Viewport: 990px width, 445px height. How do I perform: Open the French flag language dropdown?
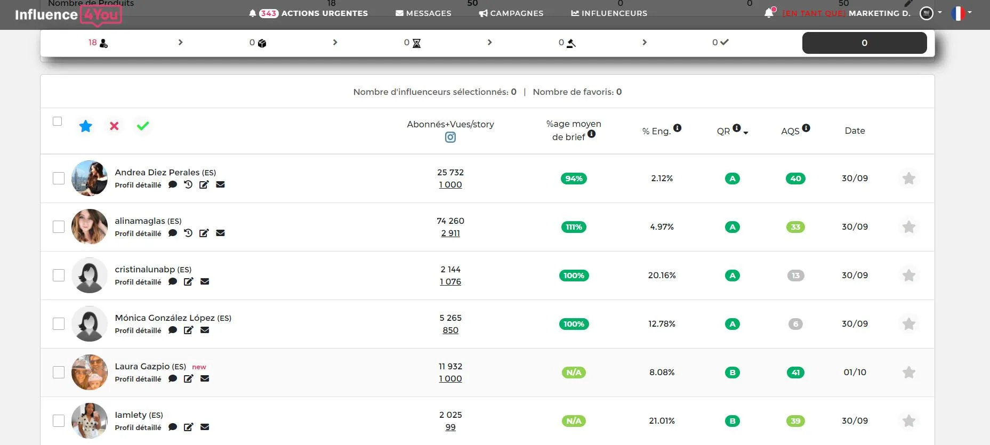(x=961, y=13)
